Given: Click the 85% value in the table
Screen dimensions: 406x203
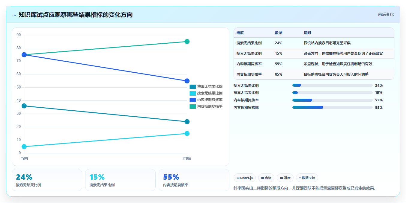Looking at the screenshot, I should (279, 74).
